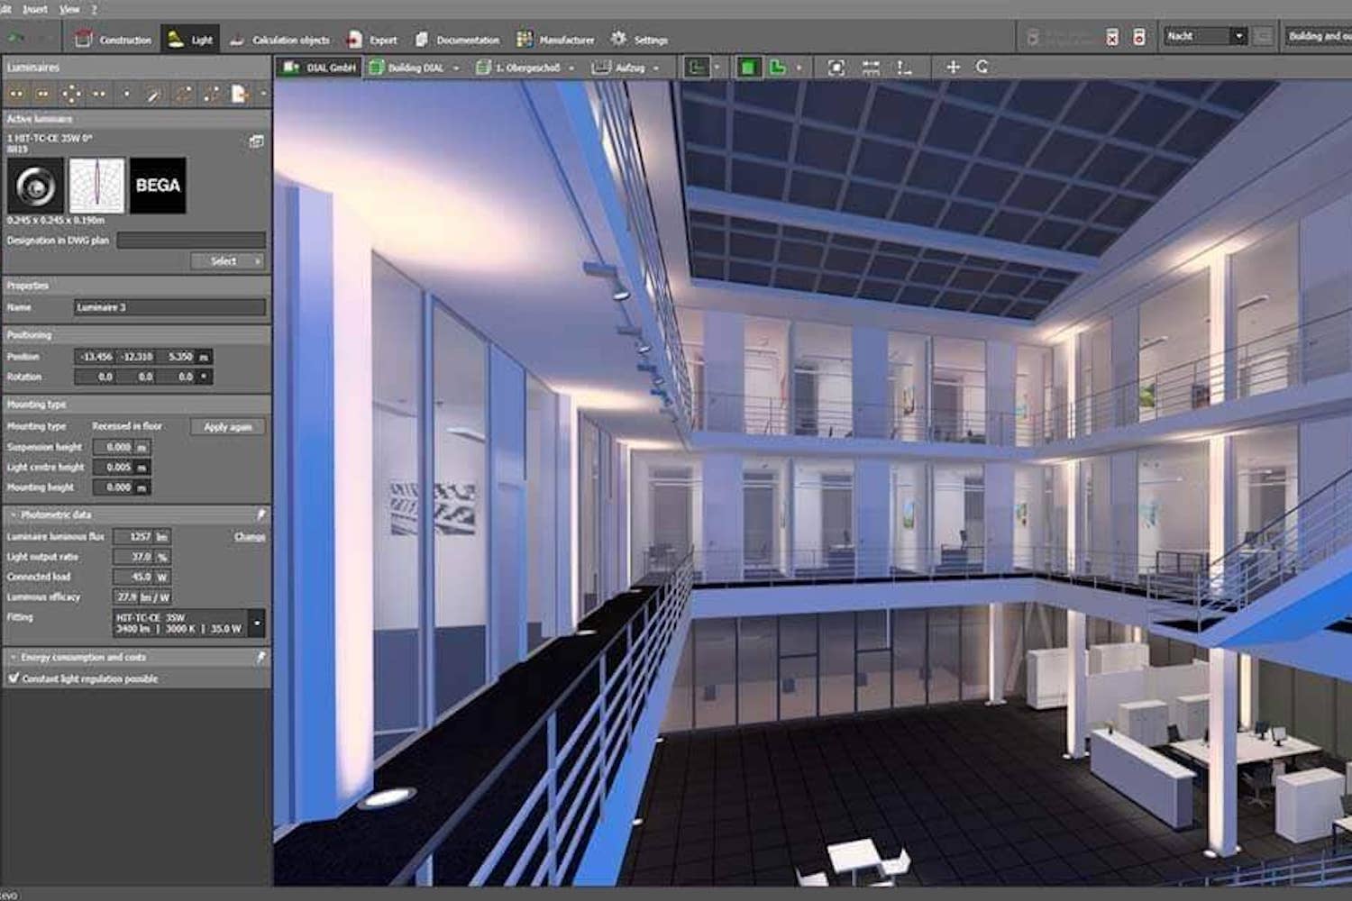Click the Position X value -13.456
The image size is (1352, 901).
[96, 357]
